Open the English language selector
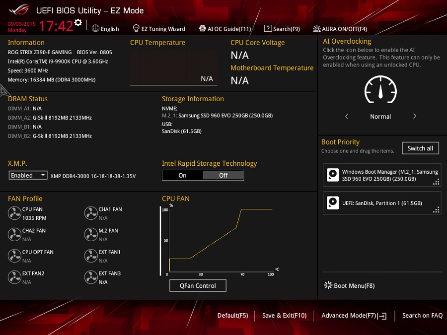447x335 pixels. (x=105, y=29)
